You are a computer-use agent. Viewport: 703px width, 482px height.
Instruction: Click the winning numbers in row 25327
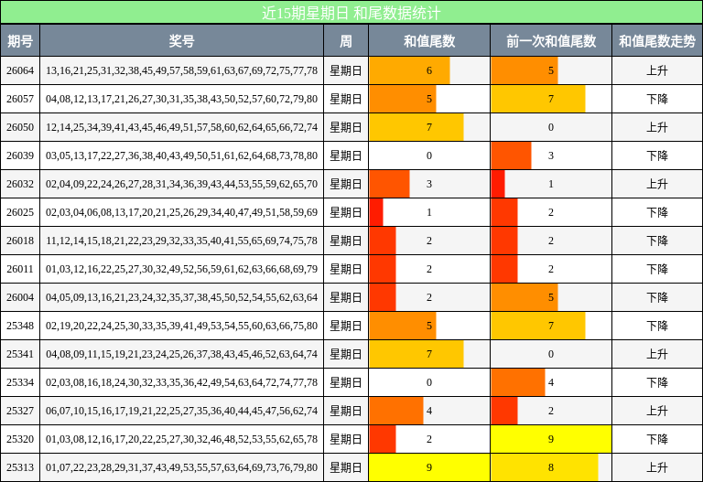tap(181, 411)
